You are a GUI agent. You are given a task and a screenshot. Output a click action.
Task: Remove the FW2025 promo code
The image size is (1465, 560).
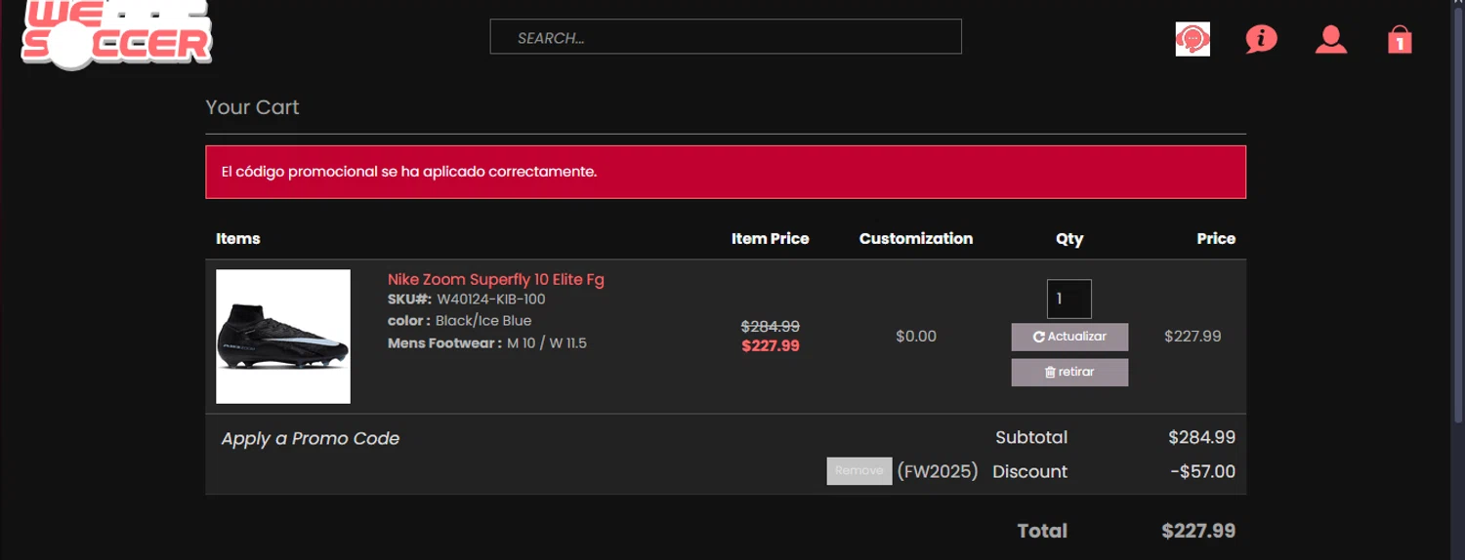(858, 470)
